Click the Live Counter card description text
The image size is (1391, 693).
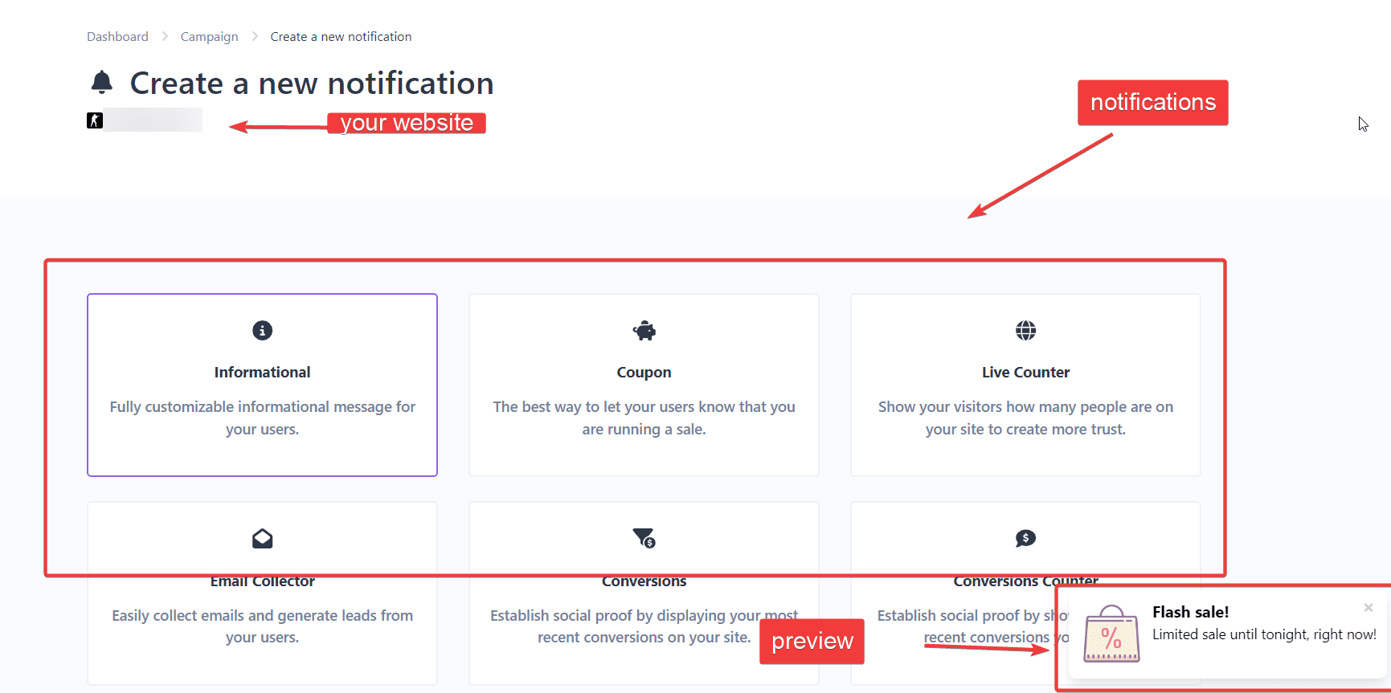tap(1025, 418)
